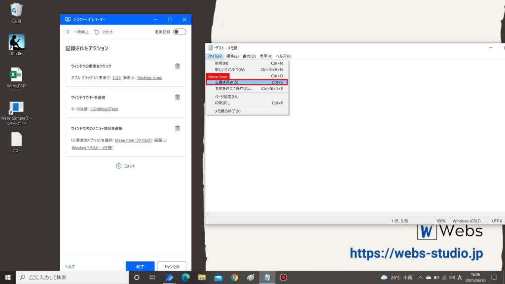
Task: Click the taskbar search box
Action: (x=72, y=277)
